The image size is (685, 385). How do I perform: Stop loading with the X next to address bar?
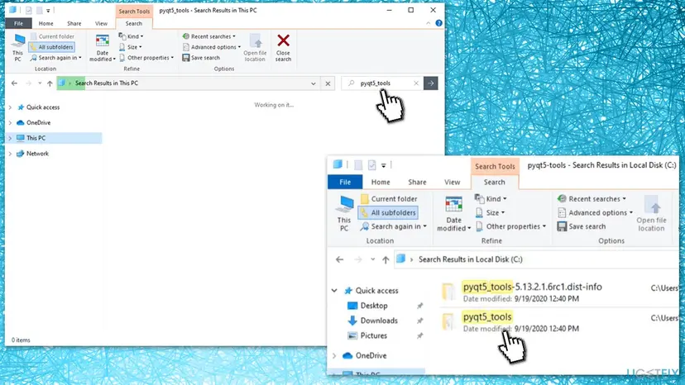click(328, 83)
